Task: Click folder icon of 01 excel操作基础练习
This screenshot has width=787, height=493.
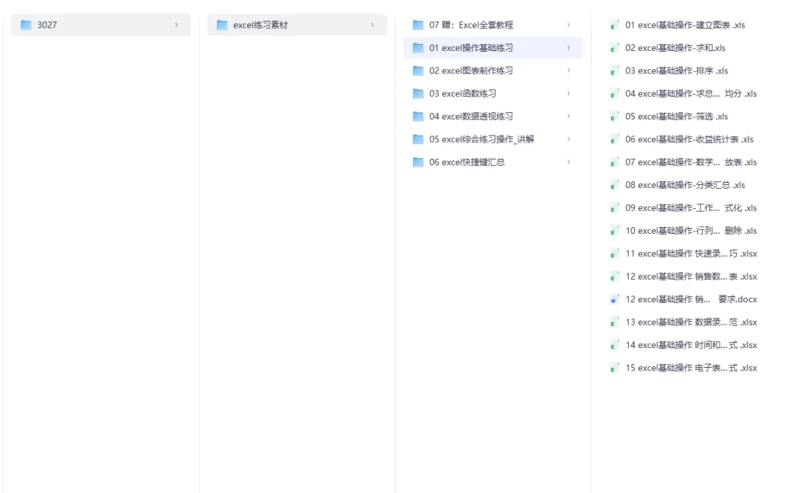Action: (418, 47)
